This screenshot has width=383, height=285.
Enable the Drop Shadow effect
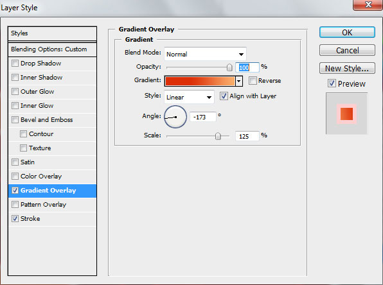15,63
